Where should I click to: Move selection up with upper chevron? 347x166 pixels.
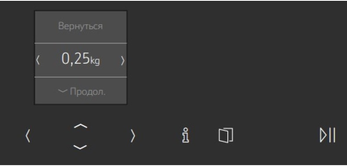click(81, 126)
